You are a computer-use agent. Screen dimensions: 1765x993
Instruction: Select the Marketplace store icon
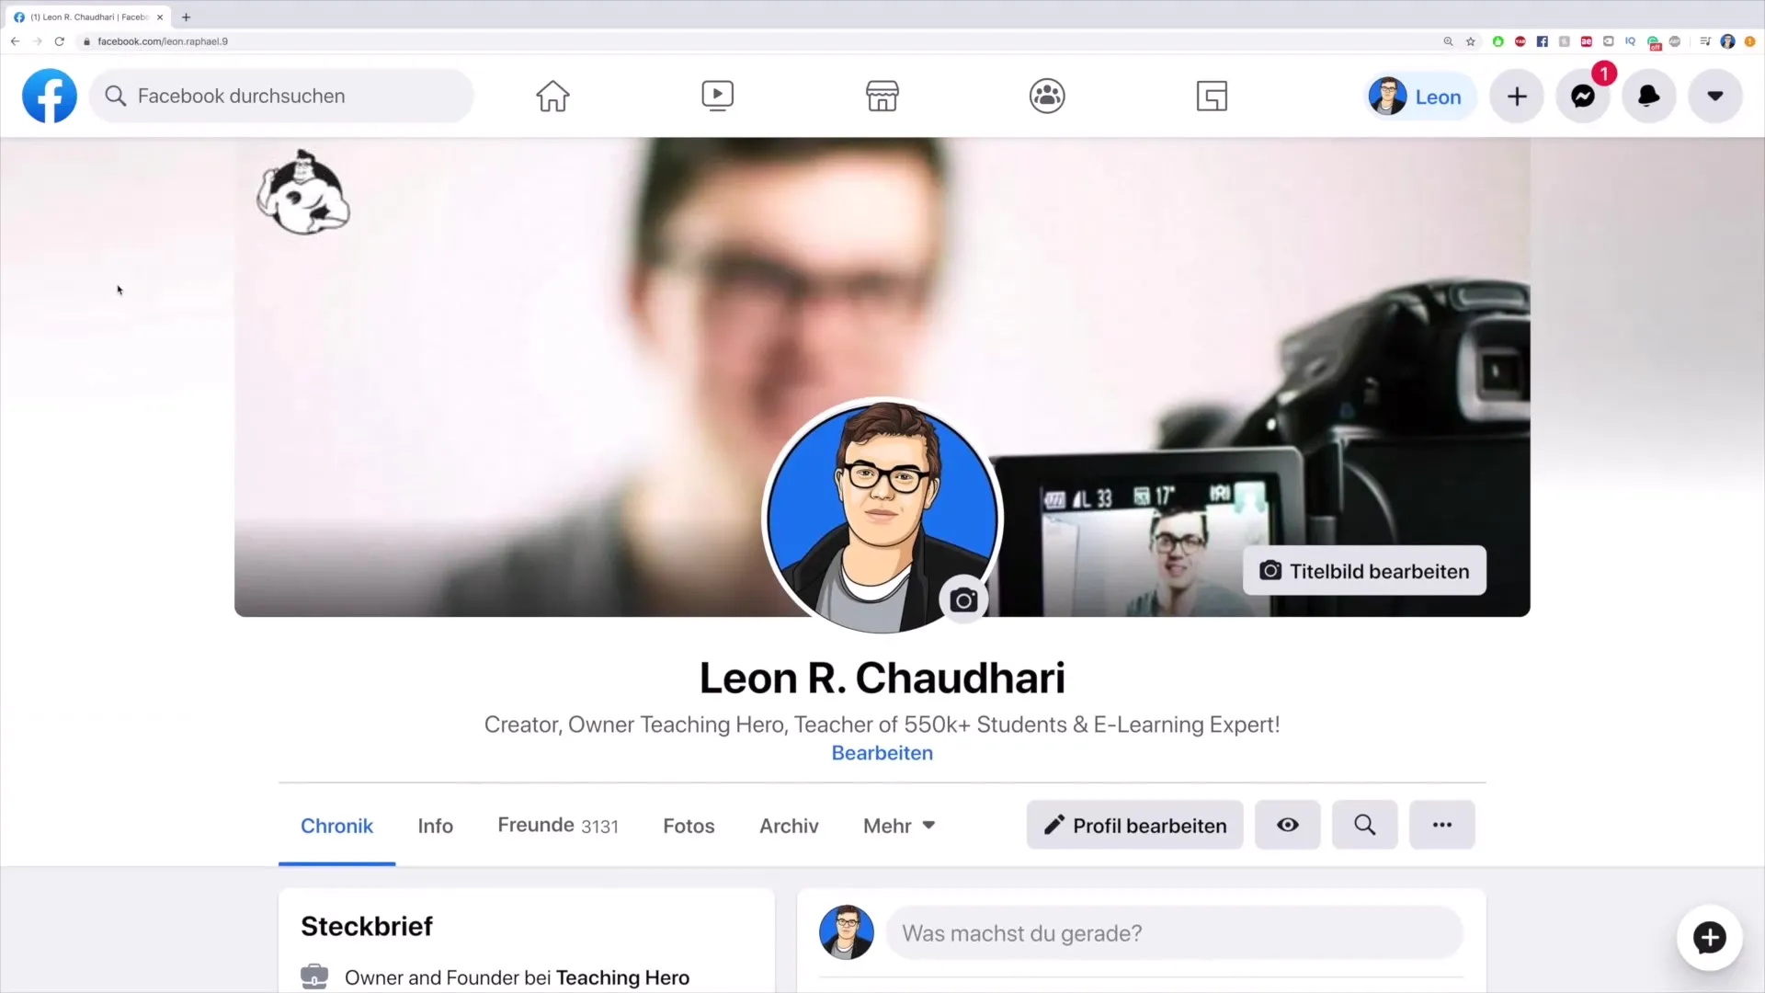tap(882, 96)
